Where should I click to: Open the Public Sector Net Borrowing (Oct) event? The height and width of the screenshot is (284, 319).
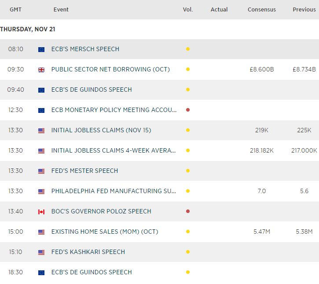pos(110,70)
